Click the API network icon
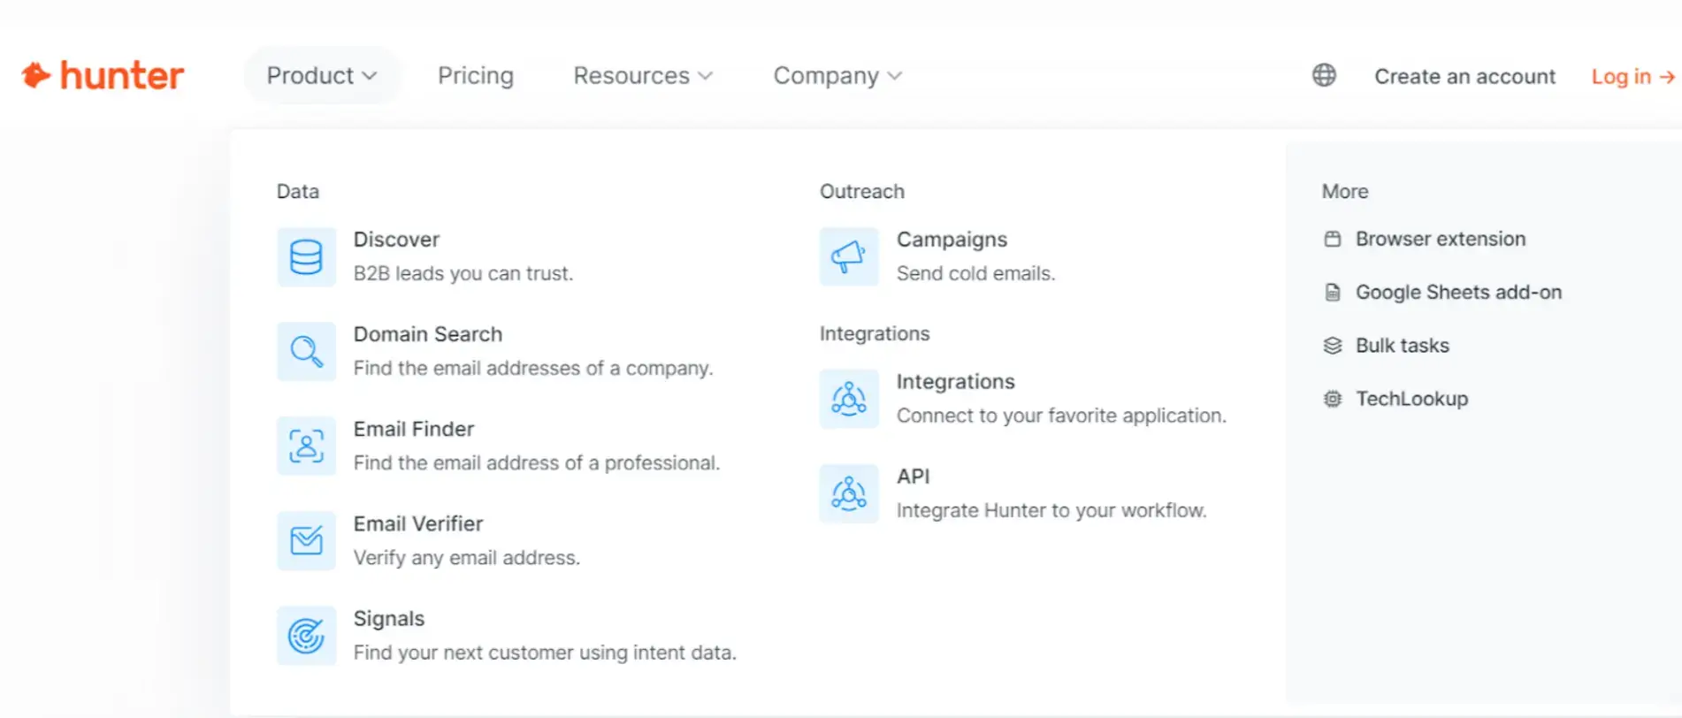1682x718 pixels. (849, 494)
